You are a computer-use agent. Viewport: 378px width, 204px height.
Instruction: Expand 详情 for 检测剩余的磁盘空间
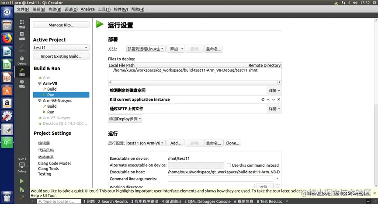tap(274, 91)
